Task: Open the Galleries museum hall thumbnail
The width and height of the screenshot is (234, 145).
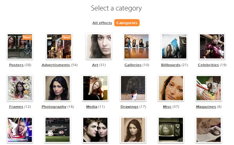Action: click(x=136, y=46)
